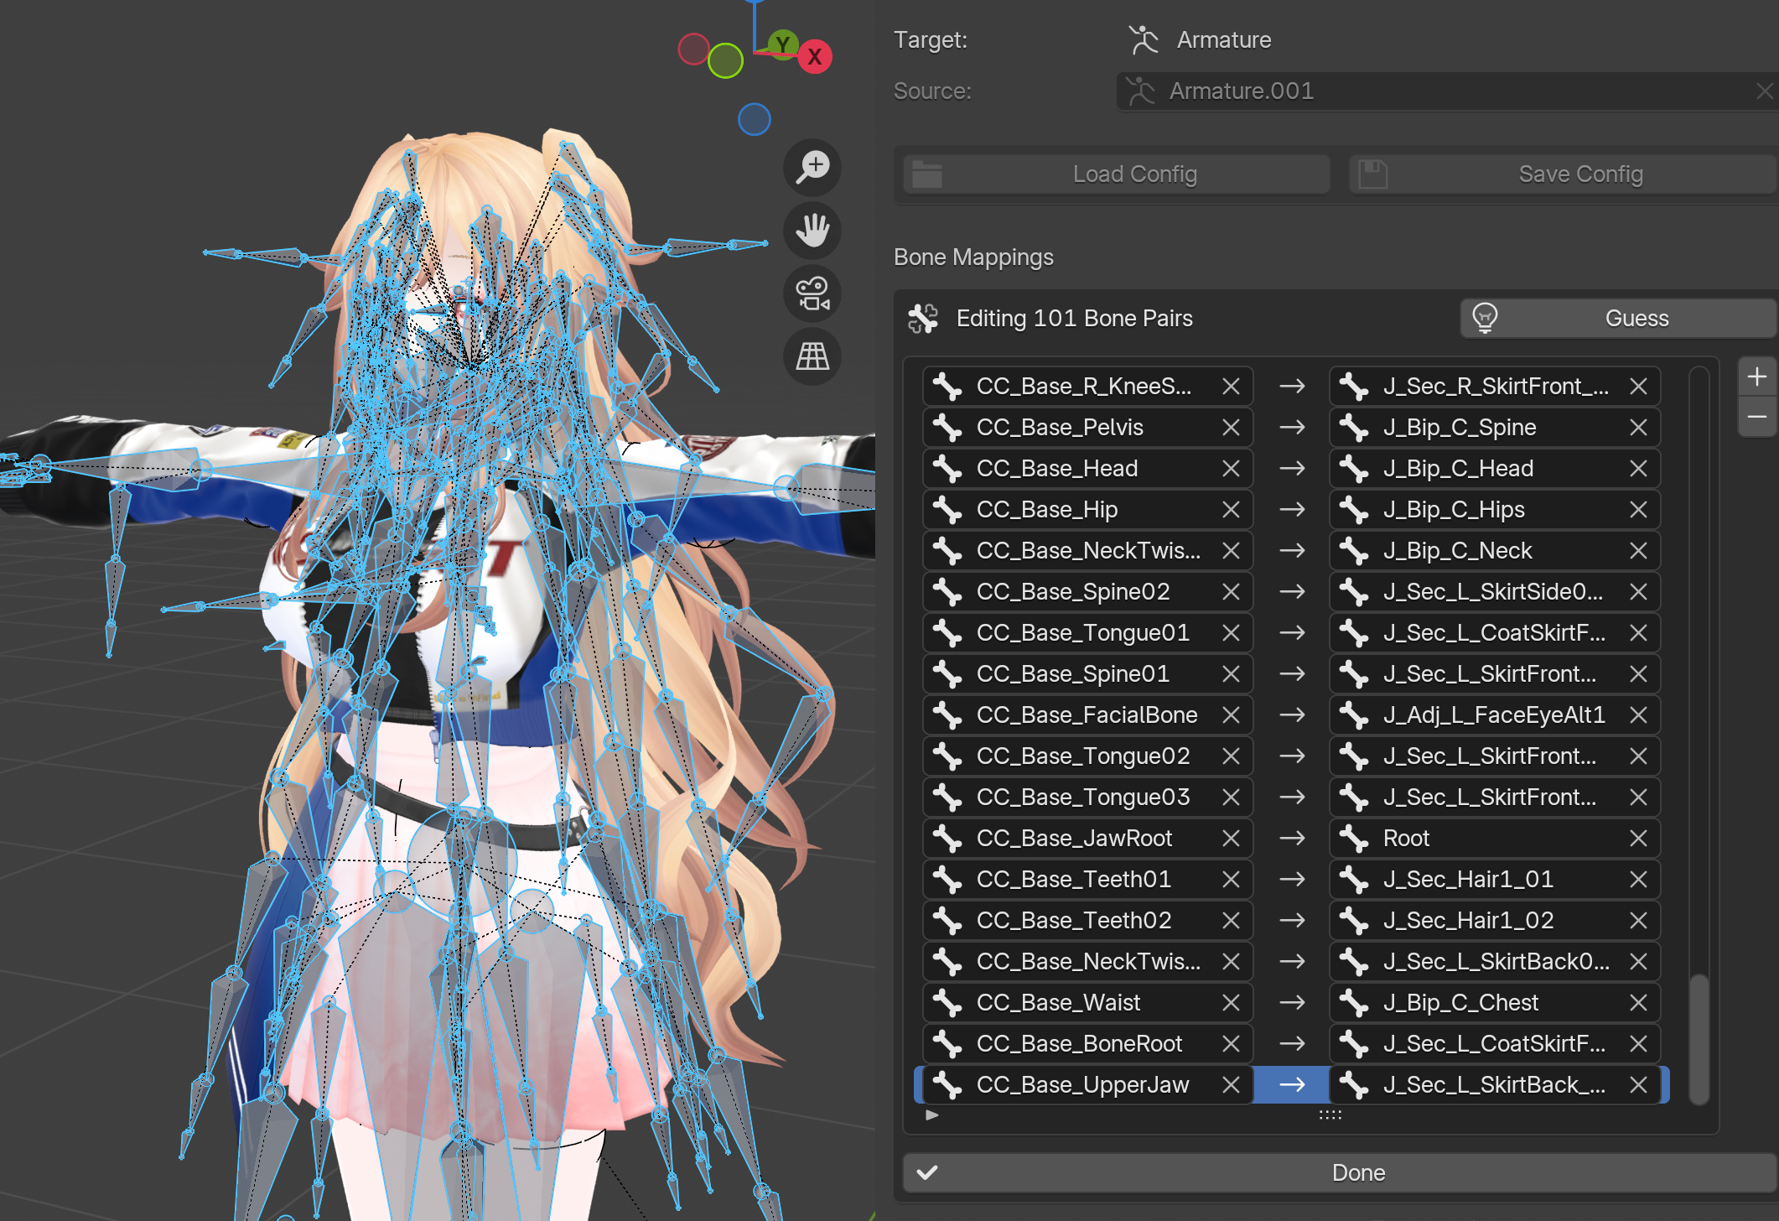Clear the Armature.001 source field
This screenshot has height=1221, width=1779.
1764,91
